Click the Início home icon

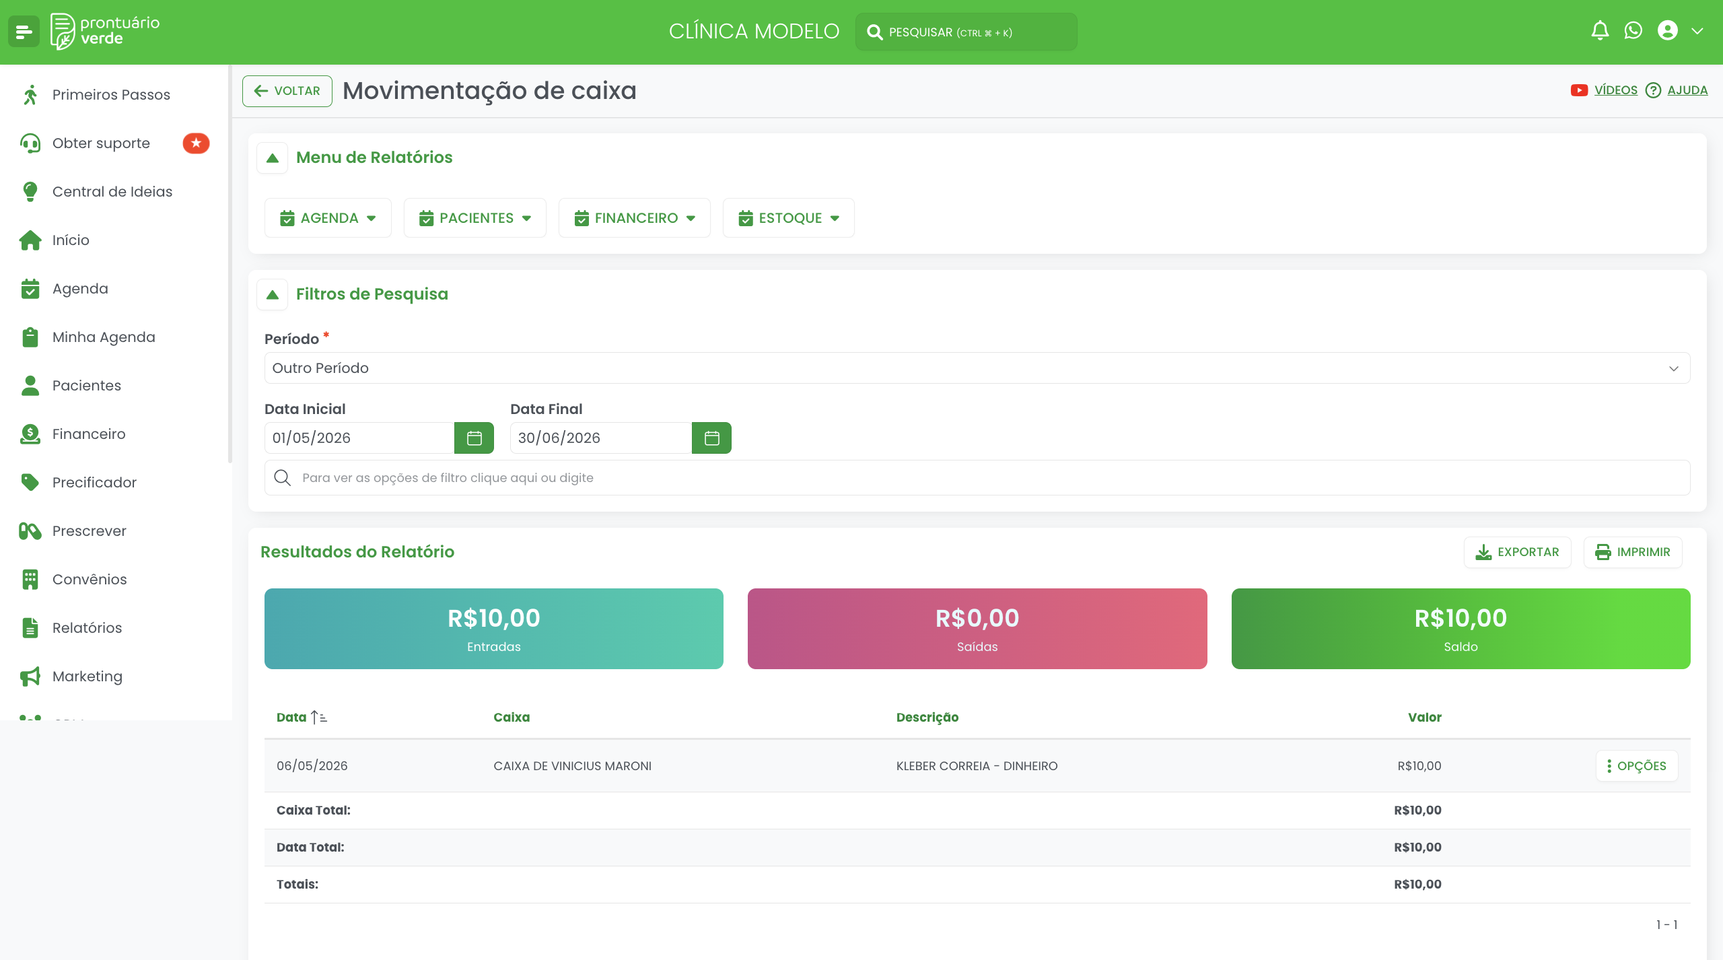tap(30, 240)
